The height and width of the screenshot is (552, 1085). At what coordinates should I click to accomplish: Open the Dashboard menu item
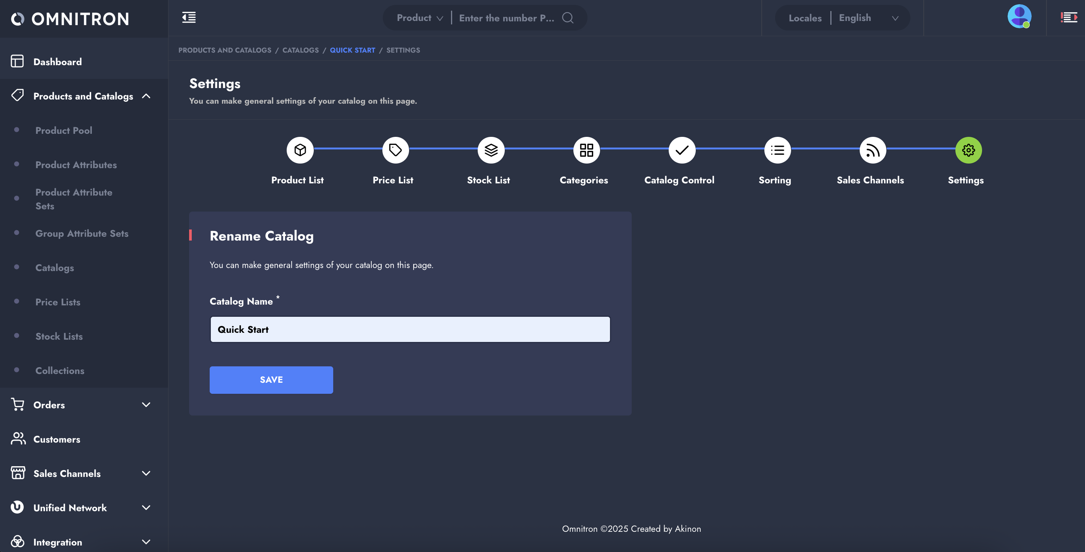coord(58,62)
